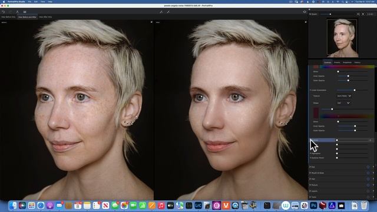
Task: Open Safari from the dock
Action: click(x=41, y=206)
